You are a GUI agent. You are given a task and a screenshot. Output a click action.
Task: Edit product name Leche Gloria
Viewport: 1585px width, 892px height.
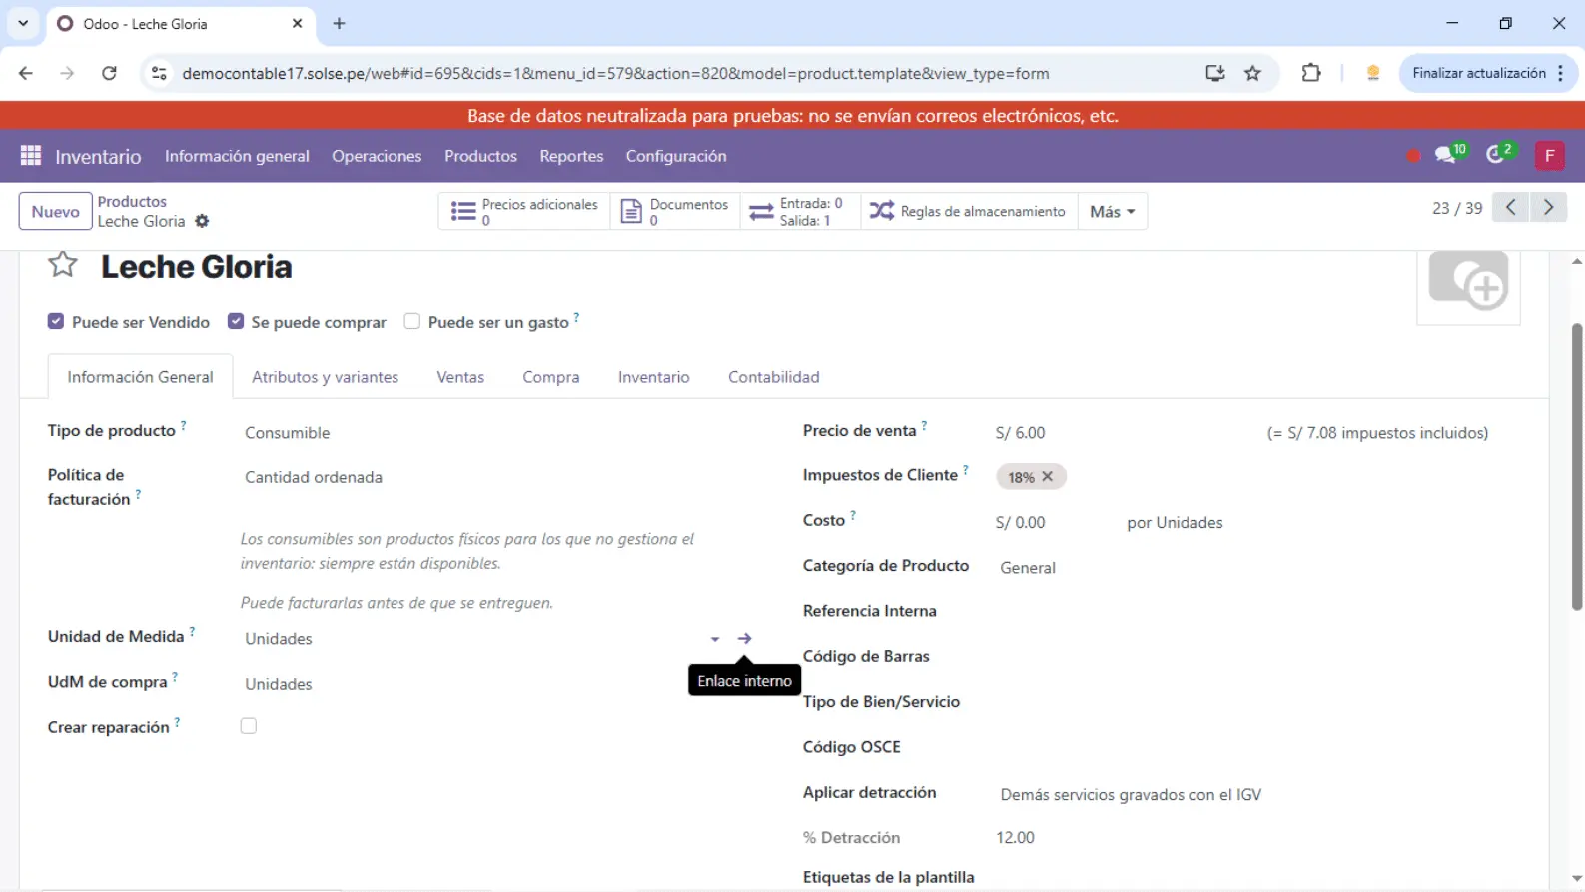[197, 267]
